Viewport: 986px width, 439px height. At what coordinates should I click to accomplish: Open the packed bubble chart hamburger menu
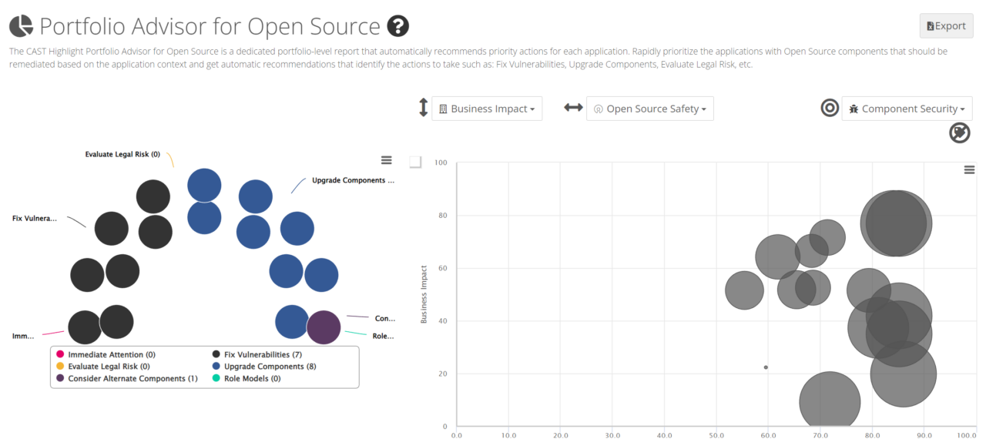tap(387, 160)
